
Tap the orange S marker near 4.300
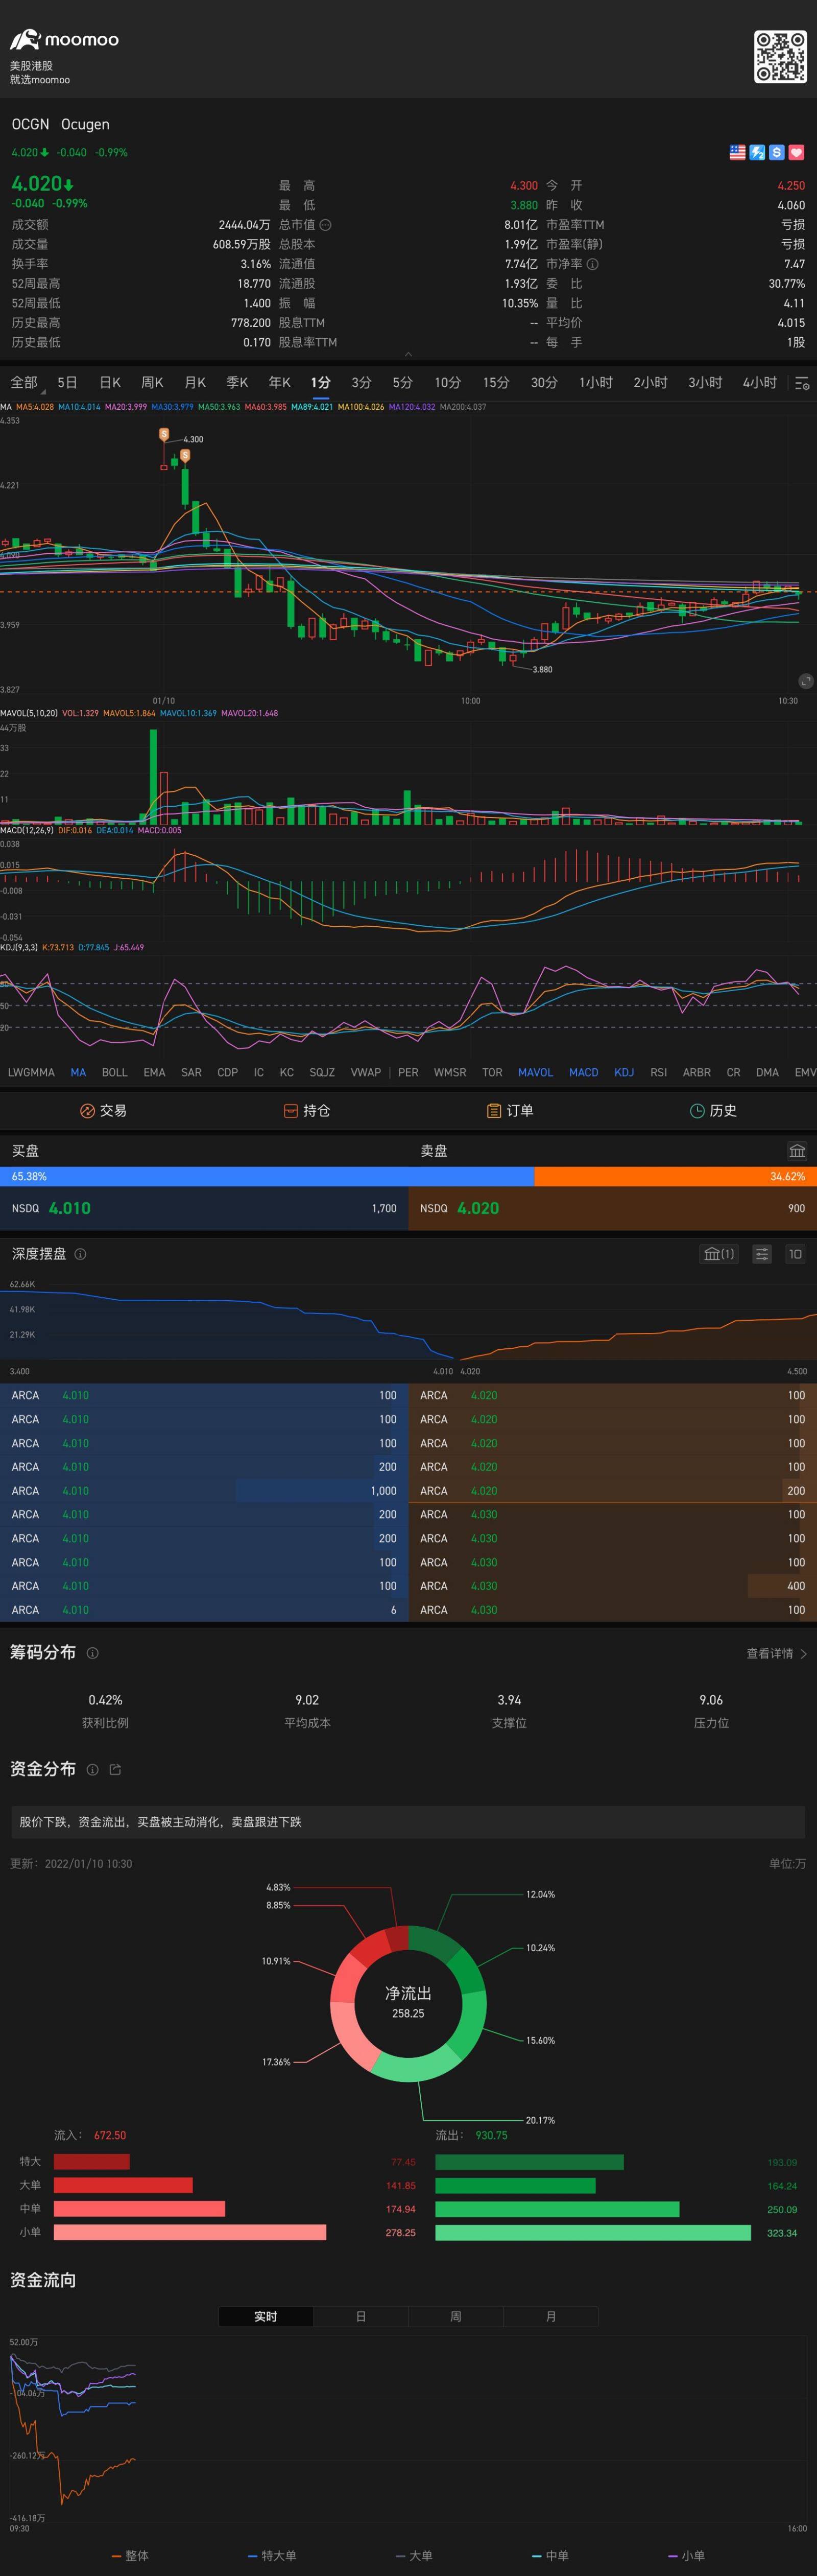(164, 435)
